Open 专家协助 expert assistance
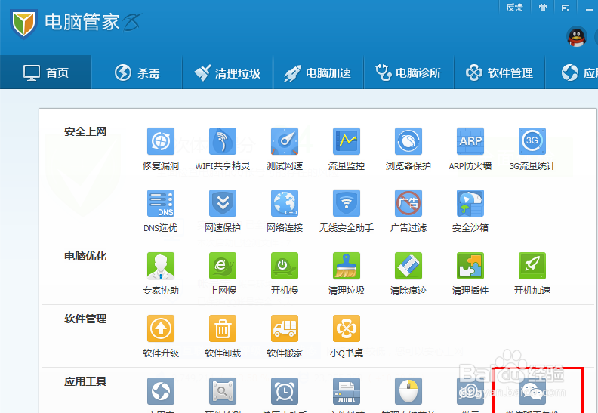This screenshot has height=413, width=598. (x=161, y=273)
